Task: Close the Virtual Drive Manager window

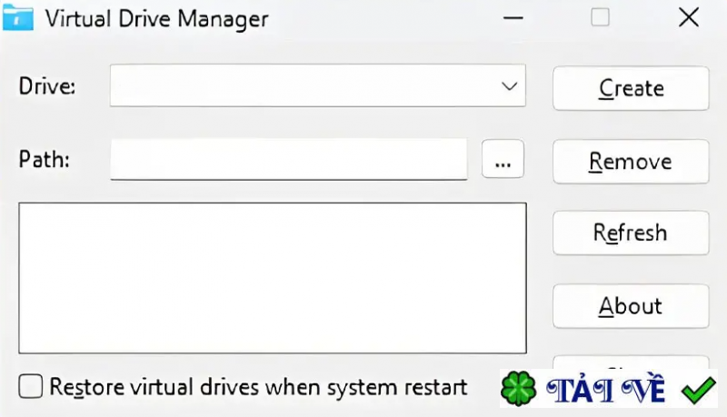Action: [x=688, y=17]
